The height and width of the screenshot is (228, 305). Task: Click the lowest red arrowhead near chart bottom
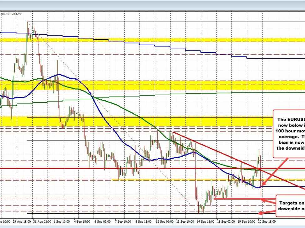point(259,213)
